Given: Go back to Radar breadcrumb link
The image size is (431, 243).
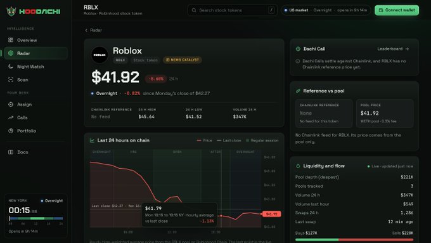Looking at the screenshot, I should click(93, 30).
